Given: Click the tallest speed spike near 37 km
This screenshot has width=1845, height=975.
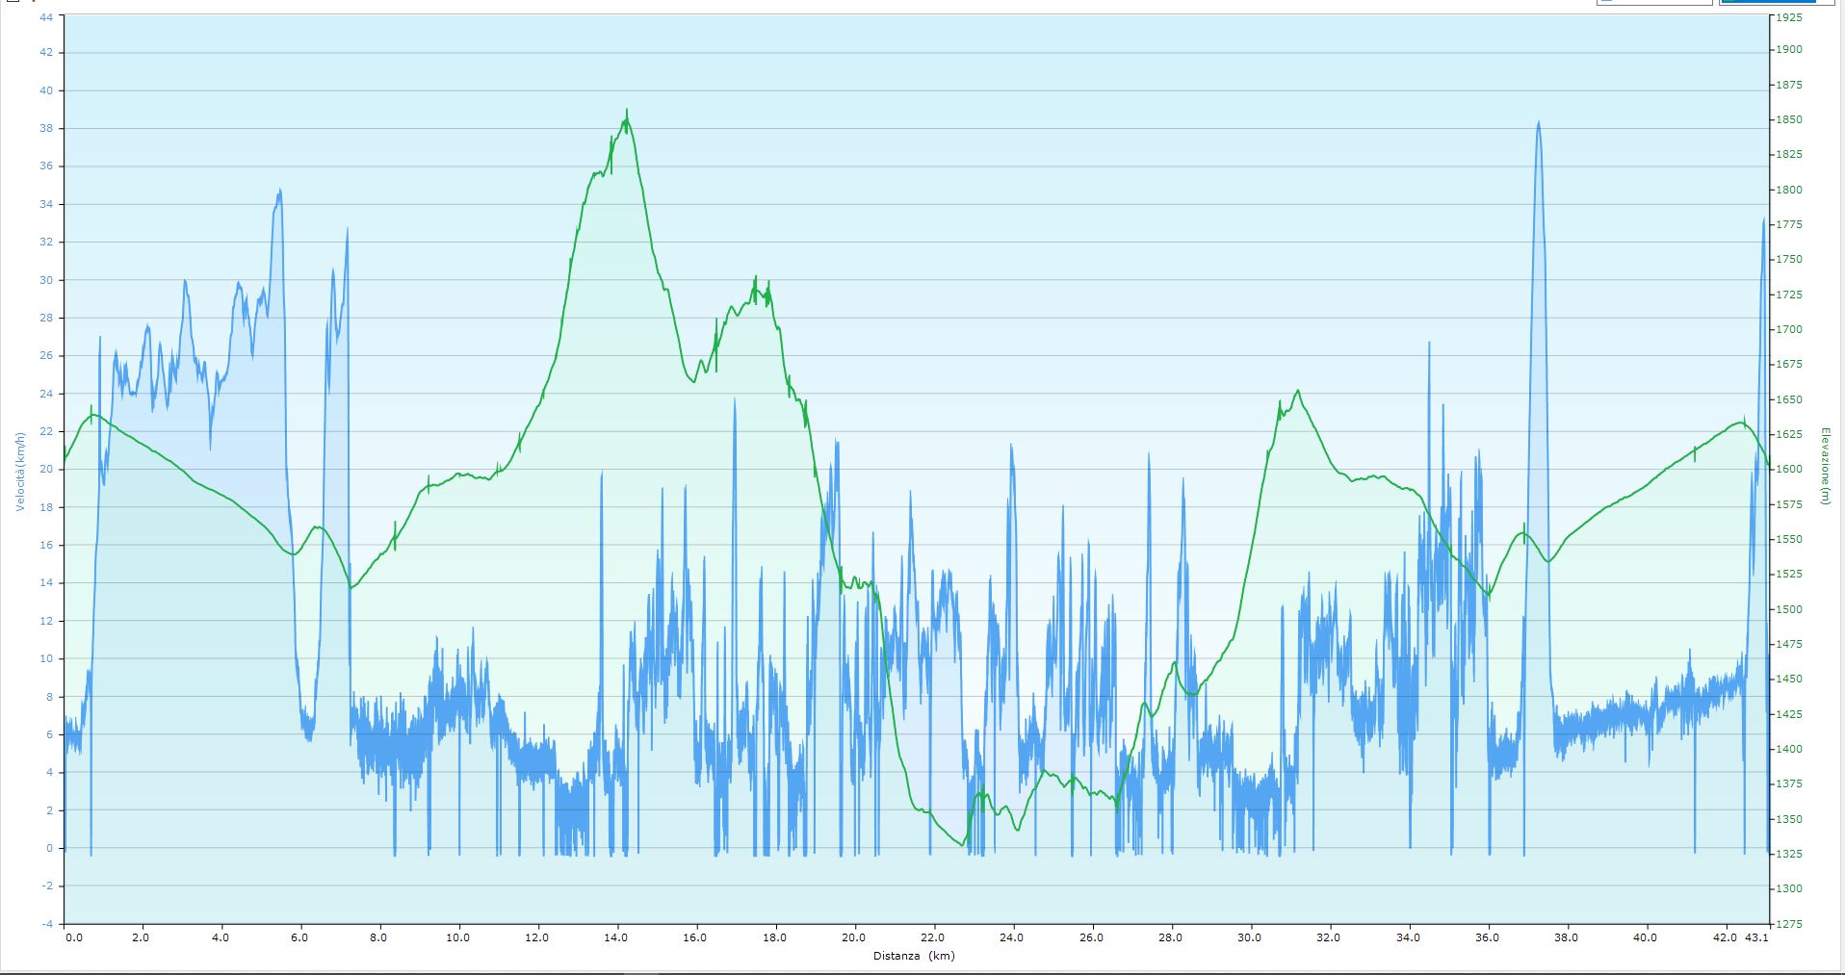Looking at the screenshot, I should pyautogui.click(x=1538, y=123).
